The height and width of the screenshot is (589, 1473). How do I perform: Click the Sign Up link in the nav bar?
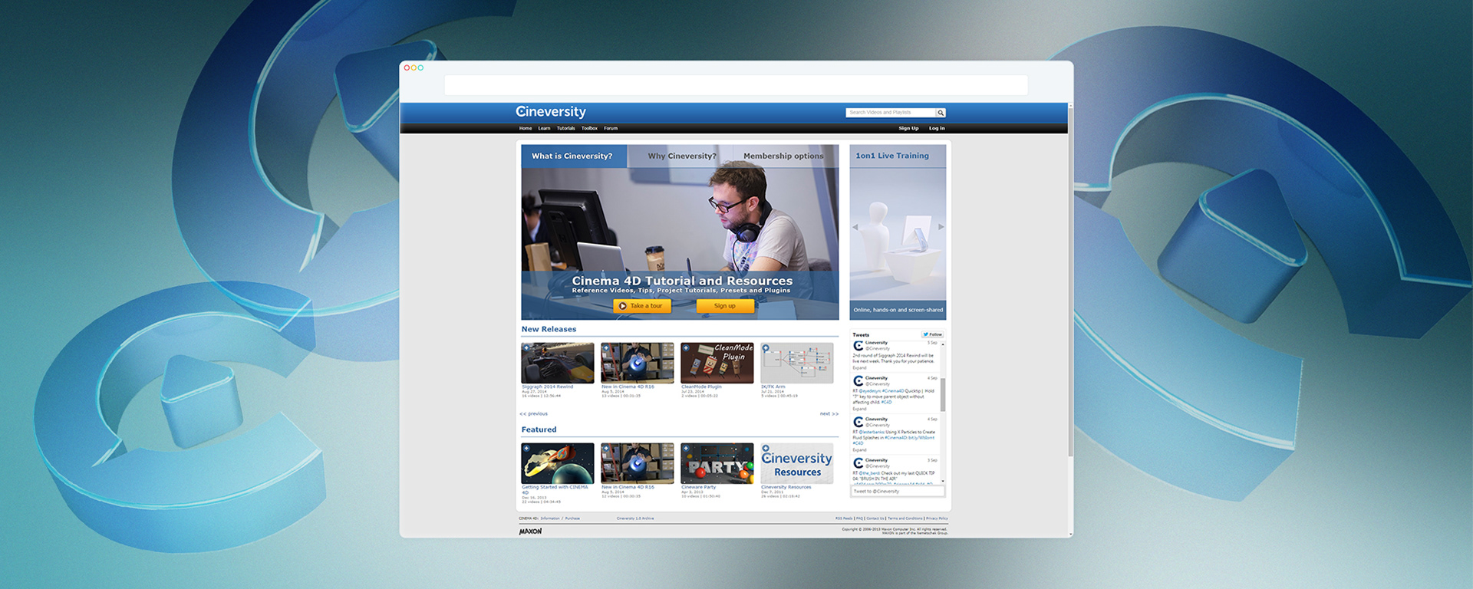pyautogui.click(x=908, y=129)
